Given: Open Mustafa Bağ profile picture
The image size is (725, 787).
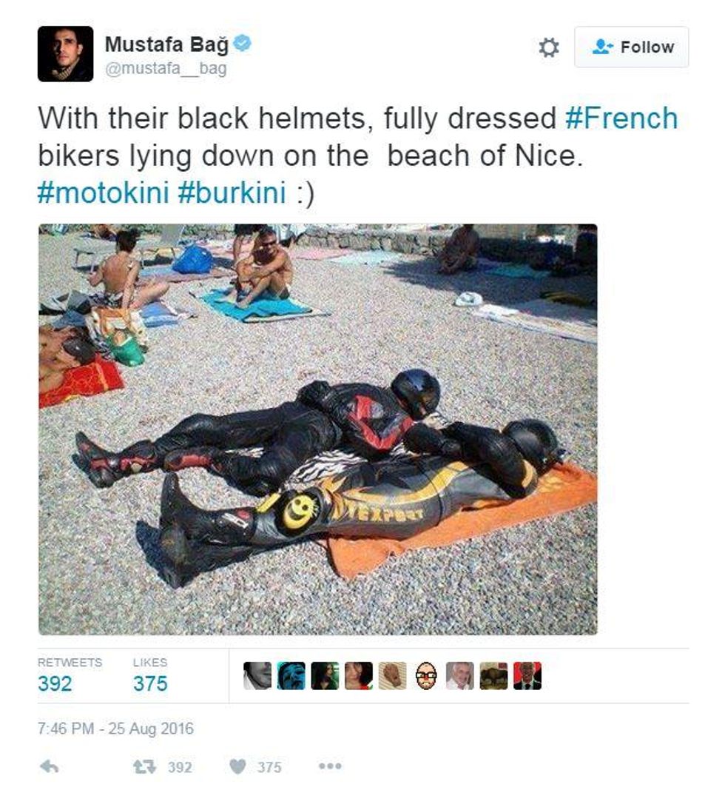Looking at the screenshot, I should coord(65,54).
